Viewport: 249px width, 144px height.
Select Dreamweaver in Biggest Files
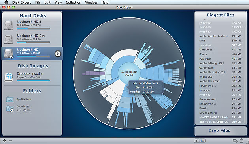(x=221, y=99)
